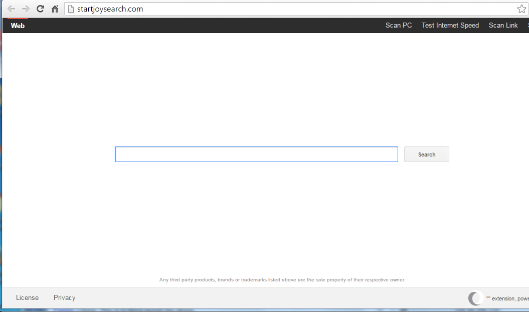Open the License link in the footer
Image resolution: width=529 pixels, height=312 pixels.
point(27,298)
